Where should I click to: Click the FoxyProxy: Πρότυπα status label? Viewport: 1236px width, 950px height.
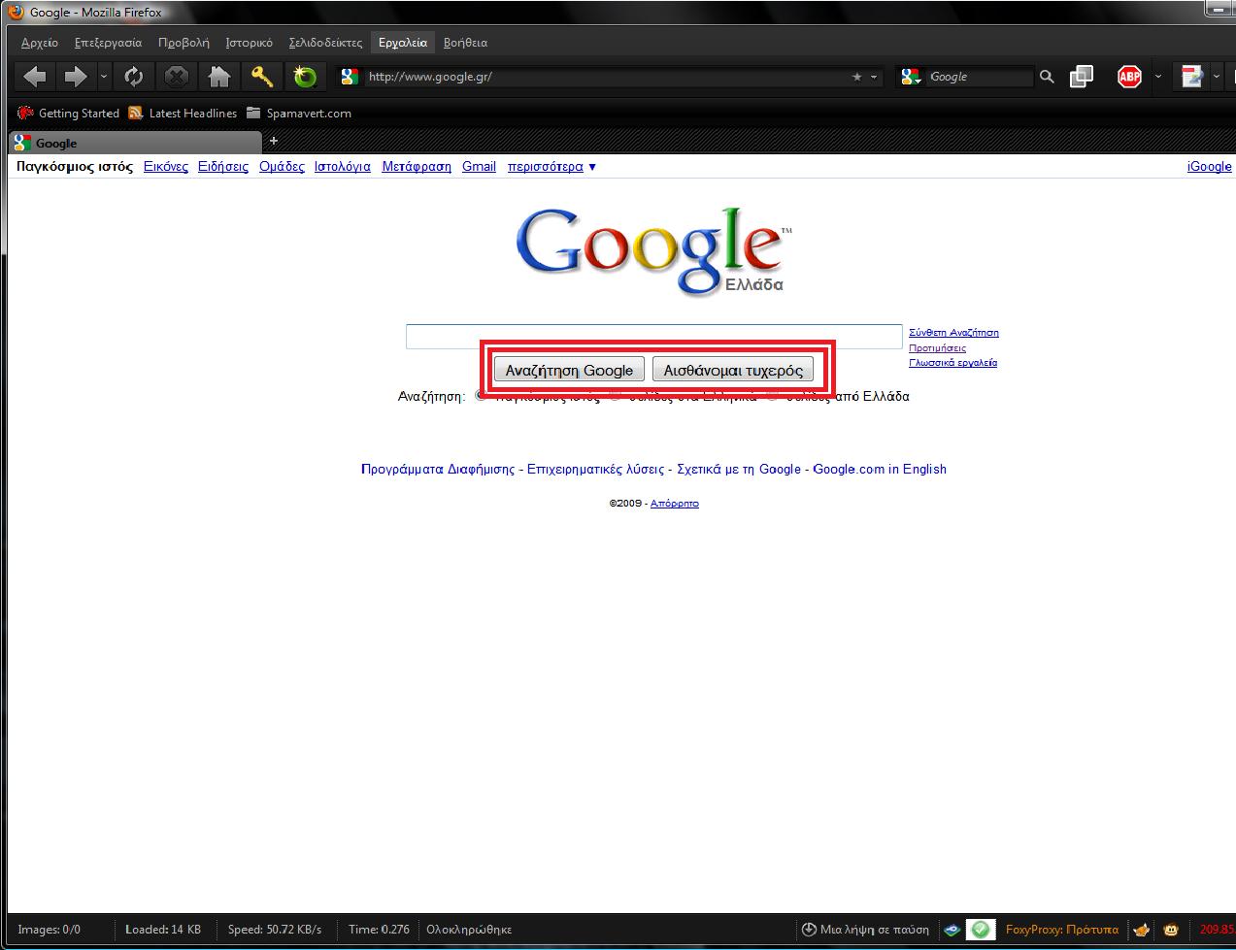(x=1062, y=930)
